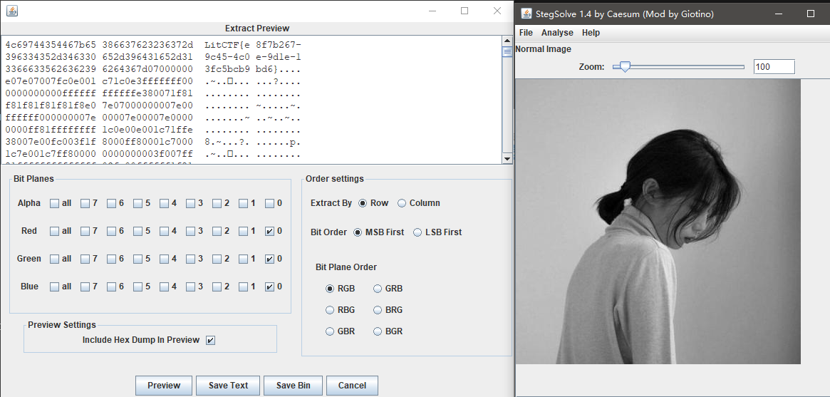The height and width of the screenshot is (397, 830).
Task: Open the Analyse menu
Action: click(x=557, y=33)
